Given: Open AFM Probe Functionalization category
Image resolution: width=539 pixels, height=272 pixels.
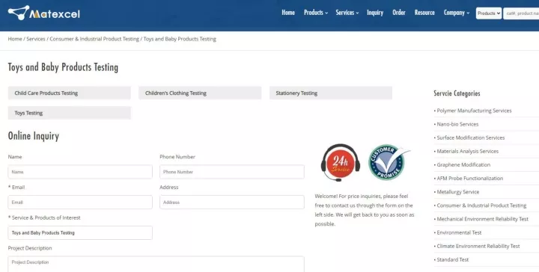Looking at the screenshot, I should 470,179.
